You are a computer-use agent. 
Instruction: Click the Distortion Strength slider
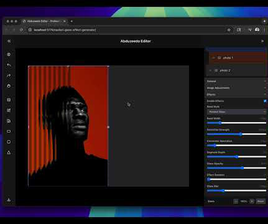pos(236,134)
